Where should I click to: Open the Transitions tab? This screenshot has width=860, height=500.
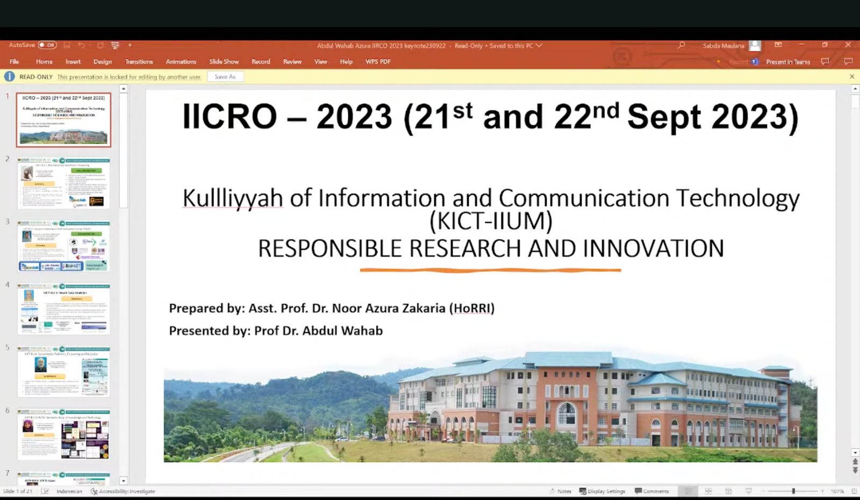click(139, 61)
